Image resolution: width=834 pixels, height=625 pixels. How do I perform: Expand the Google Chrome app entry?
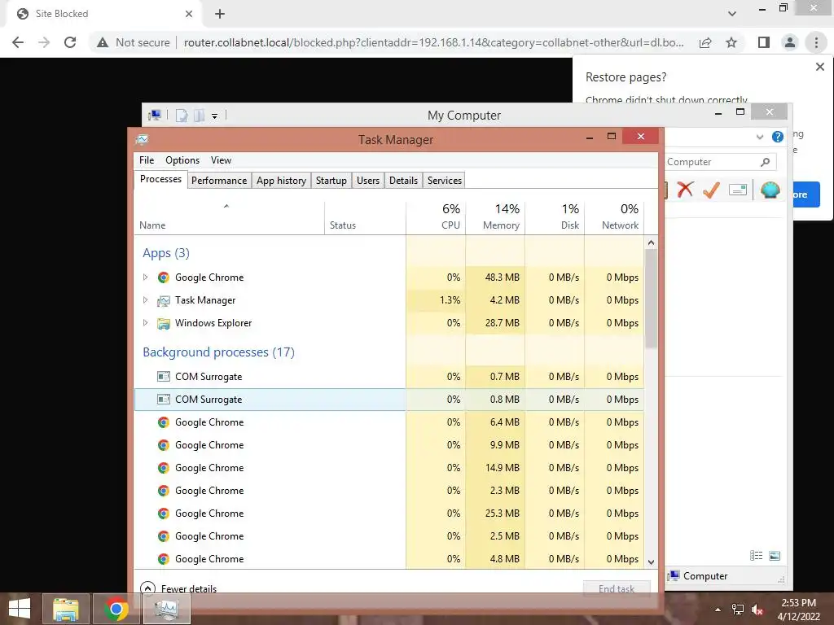[x=145, y=278]
